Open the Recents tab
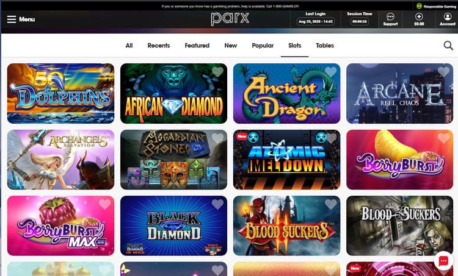458x276 pixels. coord(159,46)
